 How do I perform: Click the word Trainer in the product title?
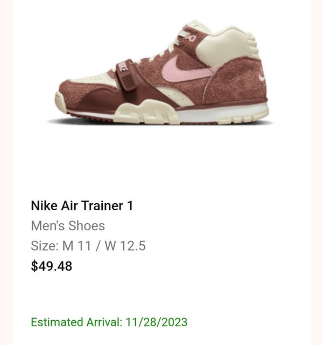pyautogui.click(x=102, y=205)
